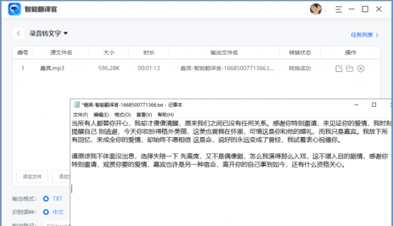Screen dimensions: 393x226
Task: Open output folder for 嘉宾.mp3
Action: [x=349, y=68]
